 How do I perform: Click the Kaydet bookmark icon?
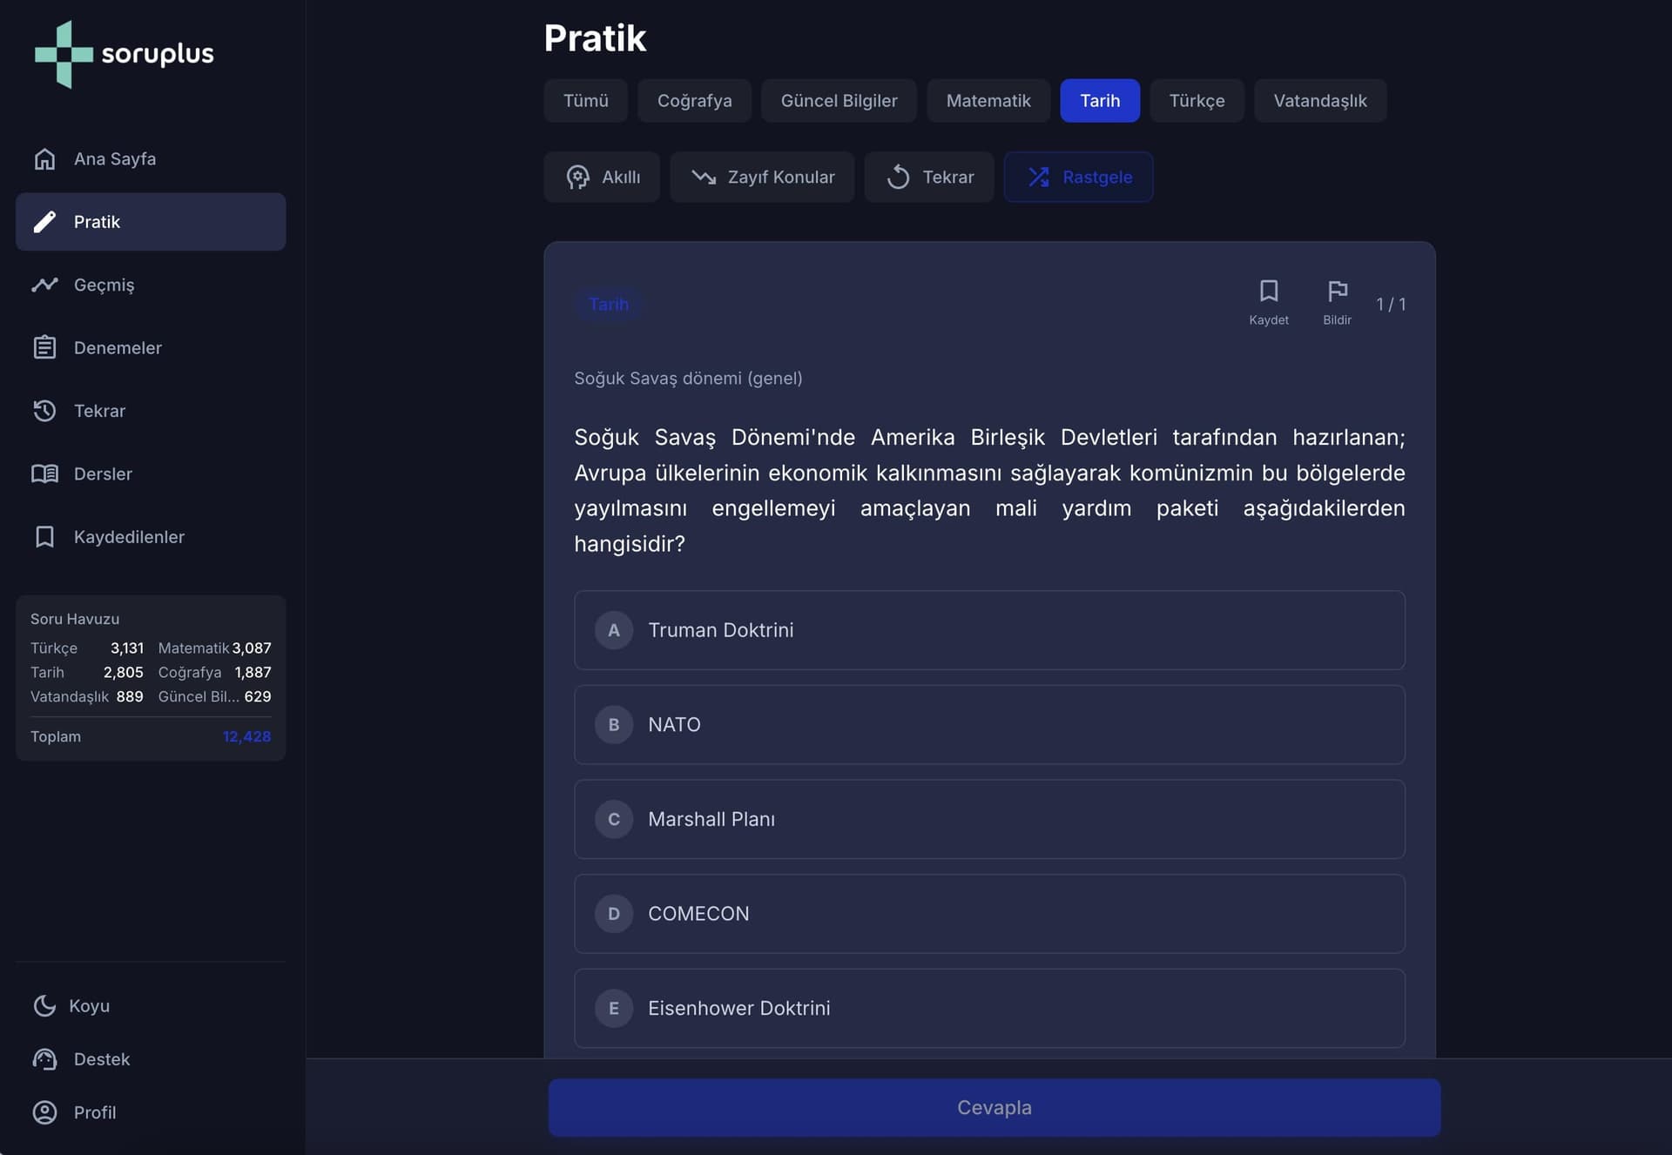(x=1268, y=292)
